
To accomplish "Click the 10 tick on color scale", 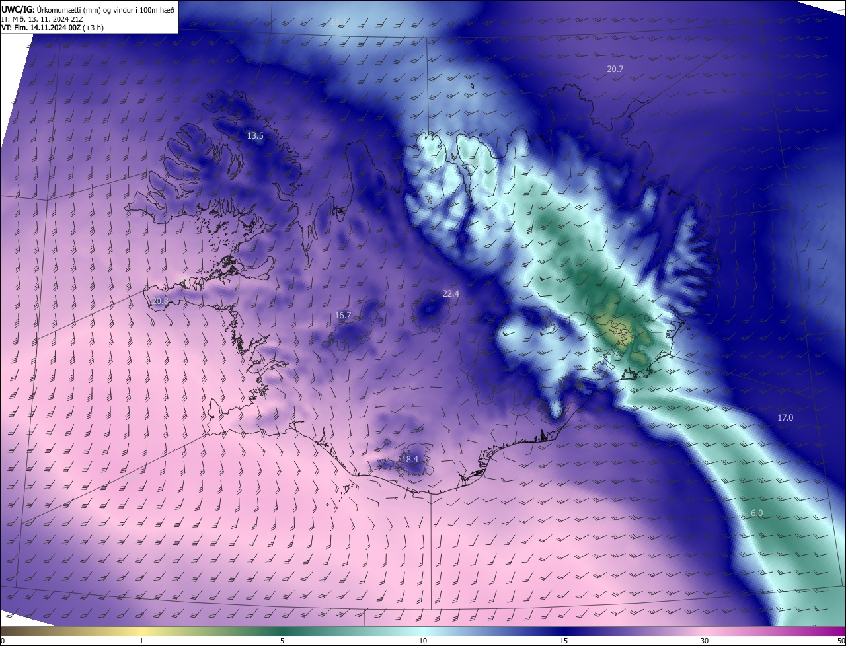I will pos(423,641).
